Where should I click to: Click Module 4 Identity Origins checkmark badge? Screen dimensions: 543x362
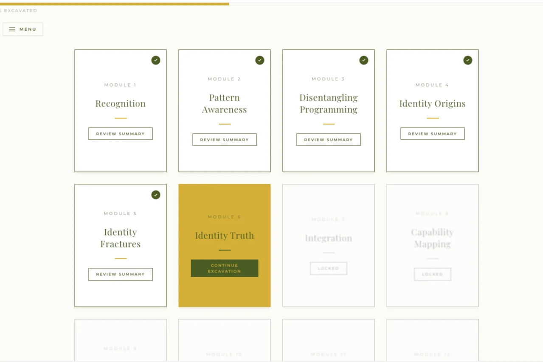(468, 60)
